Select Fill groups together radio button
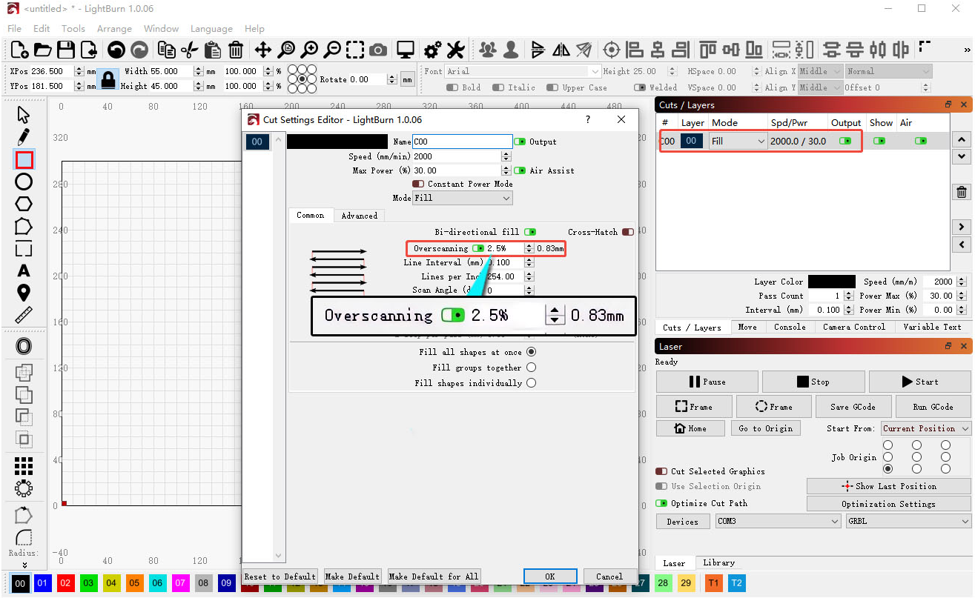Screen dimensions: 975x598 click(x=531, y=368)
